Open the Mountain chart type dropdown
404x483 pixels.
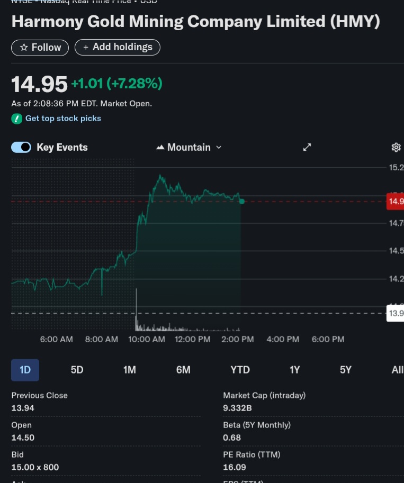click(x=189, y=147)
